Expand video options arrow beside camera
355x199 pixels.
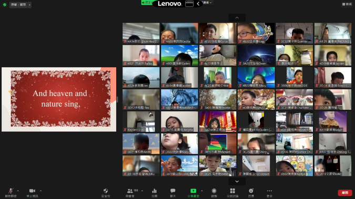[x=40, y=191]
